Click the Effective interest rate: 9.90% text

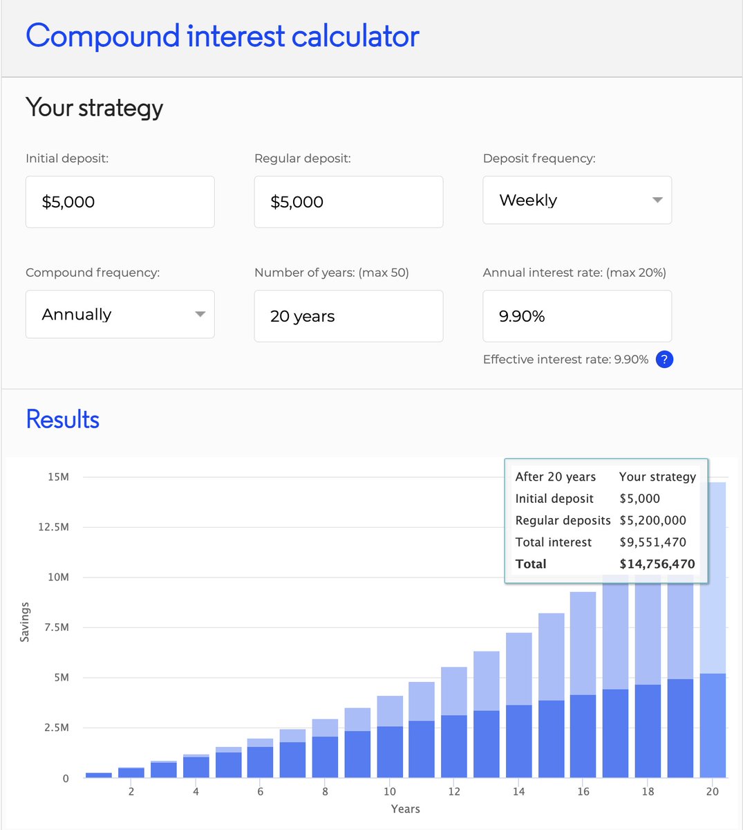point(565,359)
